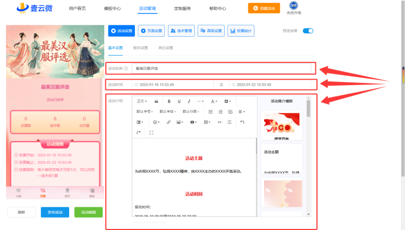
Task: Open the emoji picker dropdown
Action: 156,122
